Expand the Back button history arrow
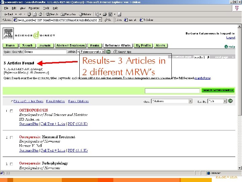 (x=16, y=14)
